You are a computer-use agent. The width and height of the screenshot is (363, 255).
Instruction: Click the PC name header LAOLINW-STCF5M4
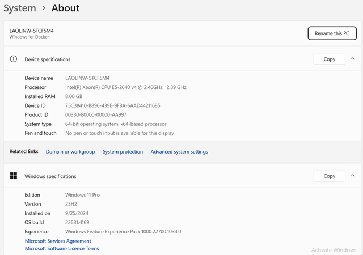(x=32, y=31)
